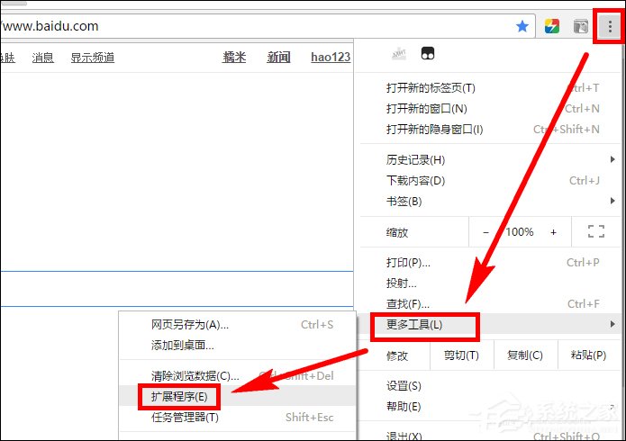The height and width of the screenshot is (441, 626).
Task: Select 清除浏览数据(C)... in submenu
Action: coord(238,375)
